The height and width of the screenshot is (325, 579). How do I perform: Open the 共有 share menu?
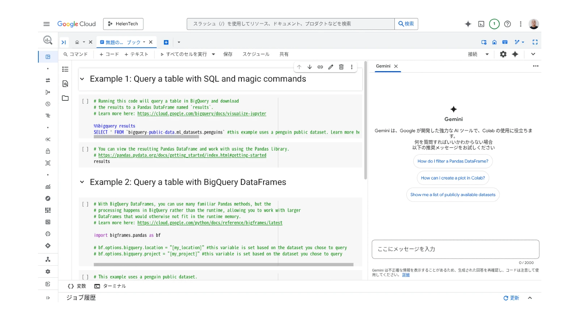(284, 54)
